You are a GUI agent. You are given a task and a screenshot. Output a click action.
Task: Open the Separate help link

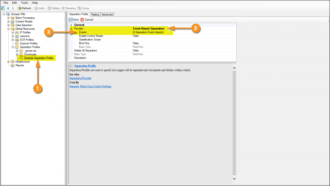click(74, 86)
